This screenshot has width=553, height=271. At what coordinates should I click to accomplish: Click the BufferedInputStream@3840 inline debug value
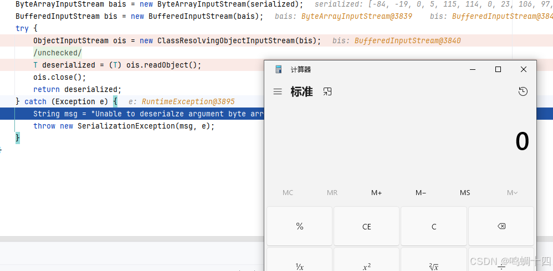[x=408, y=41]
